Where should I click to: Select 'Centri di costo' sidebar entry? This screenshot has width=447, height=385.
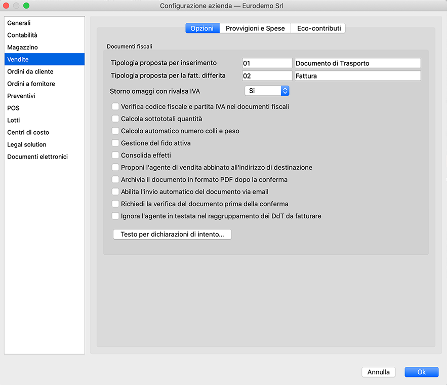pos(28,133)
